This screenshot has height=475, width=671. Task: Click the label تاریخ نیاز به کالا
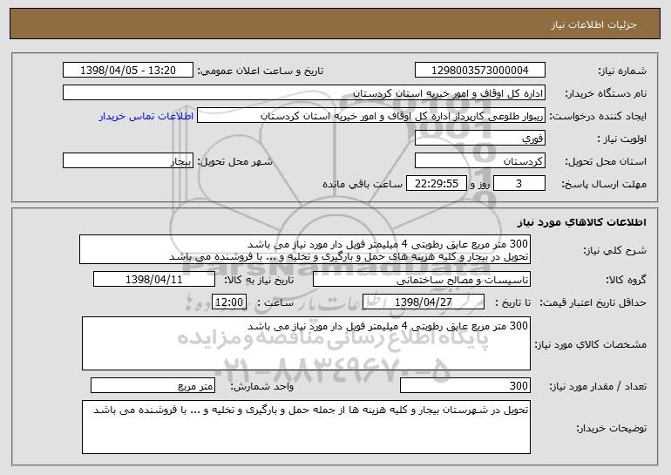coord(259,280)
